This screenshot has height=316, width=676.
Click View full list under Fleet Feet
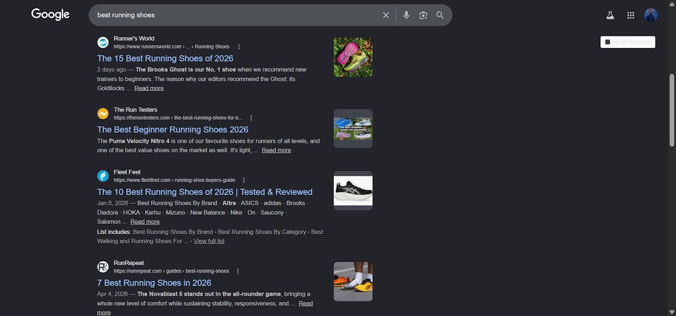coord(209,241)
